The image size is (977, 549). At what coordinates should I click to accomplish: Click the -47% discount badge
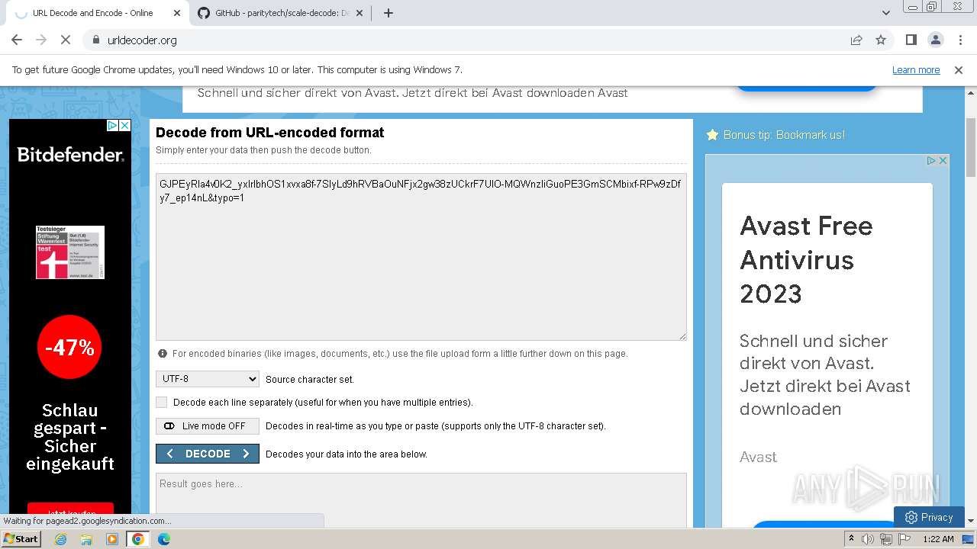69,348
